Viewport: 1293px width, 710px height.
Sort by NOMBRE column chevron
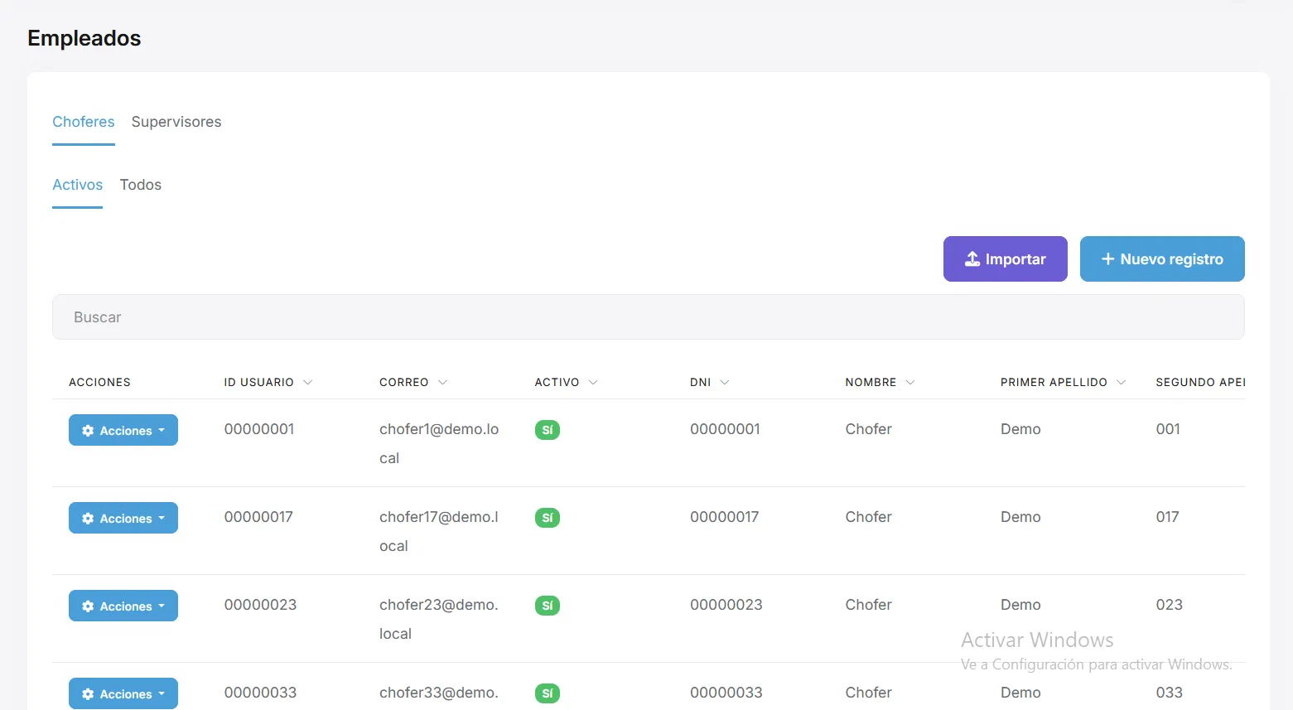(910, 382)
